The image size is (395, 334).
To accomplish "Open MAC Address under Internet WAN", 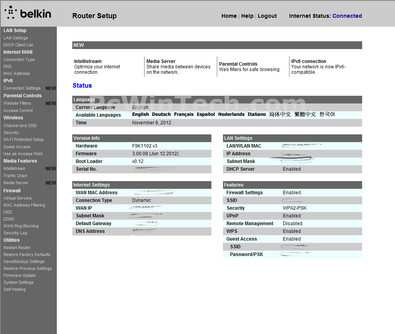I will pyautogui.click(x=17, y=73).
